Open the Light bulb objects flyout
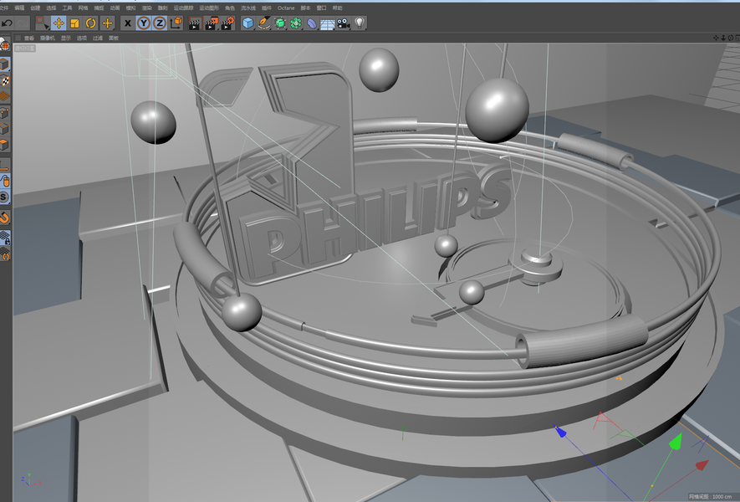 [360, 23]
